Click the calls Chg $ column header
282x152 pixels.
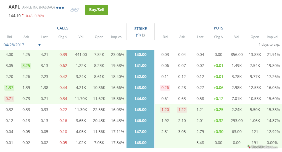[x=63, y=37]
